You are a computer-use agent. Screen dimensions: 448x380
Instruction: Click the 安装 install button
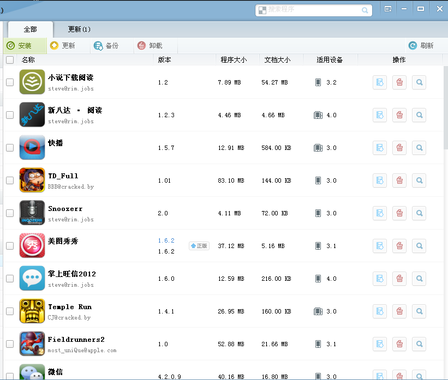coord(20,46)
